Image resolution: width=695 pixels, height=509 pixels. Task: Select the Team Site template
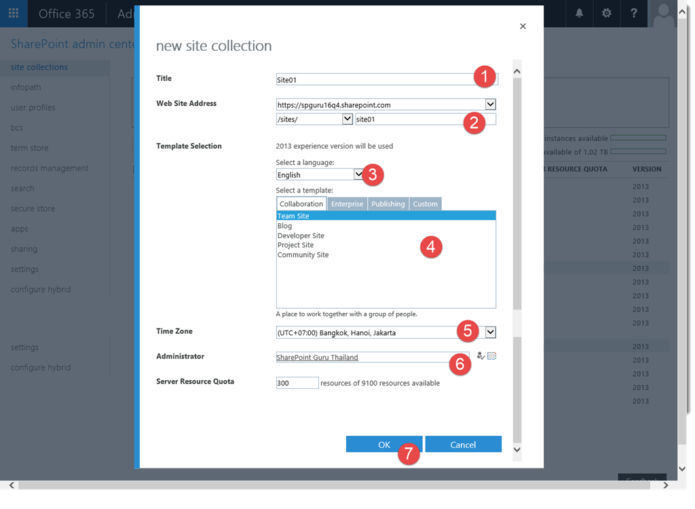(386, 216)
